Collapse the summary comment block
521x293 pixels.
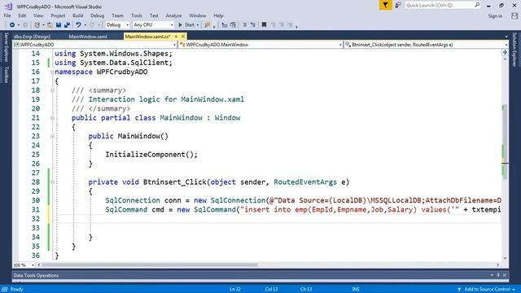(52, 90)
